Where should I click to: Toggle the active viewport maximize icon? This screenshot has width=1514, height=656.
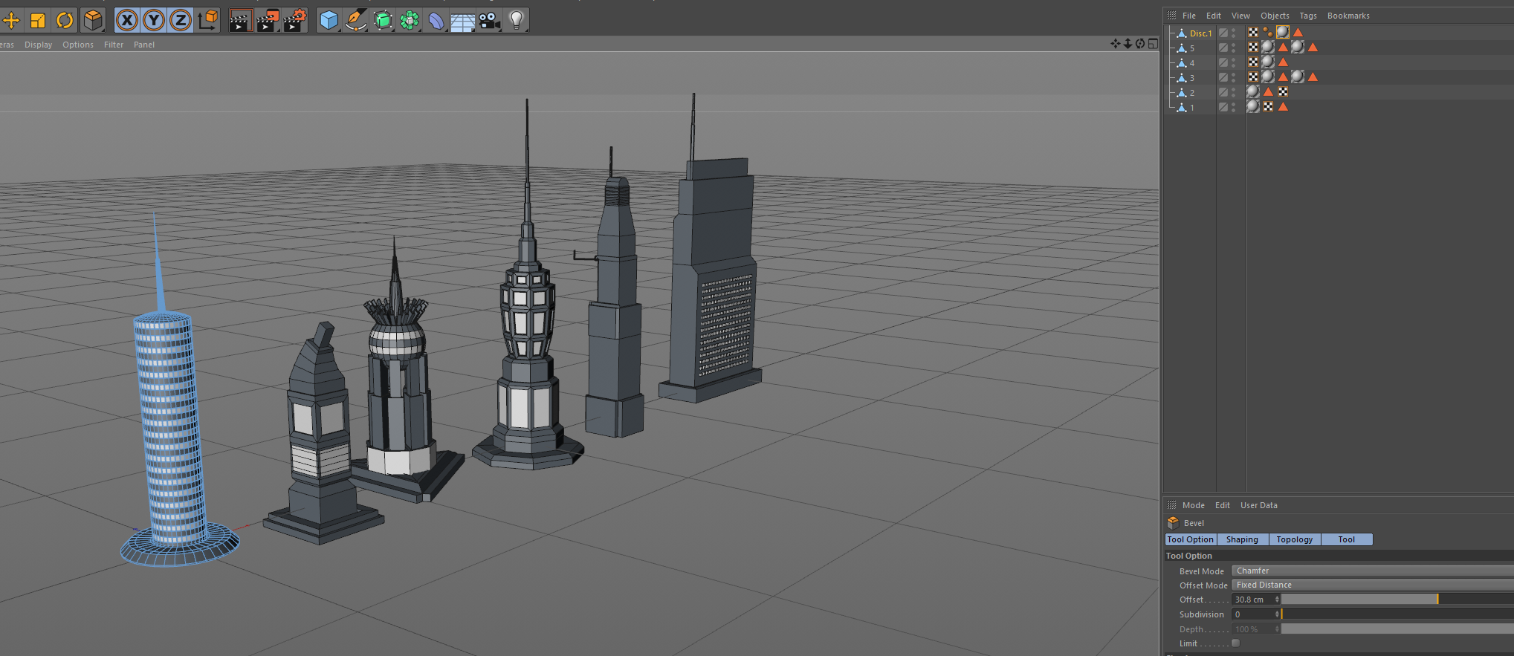click(x=1153, y=44)
